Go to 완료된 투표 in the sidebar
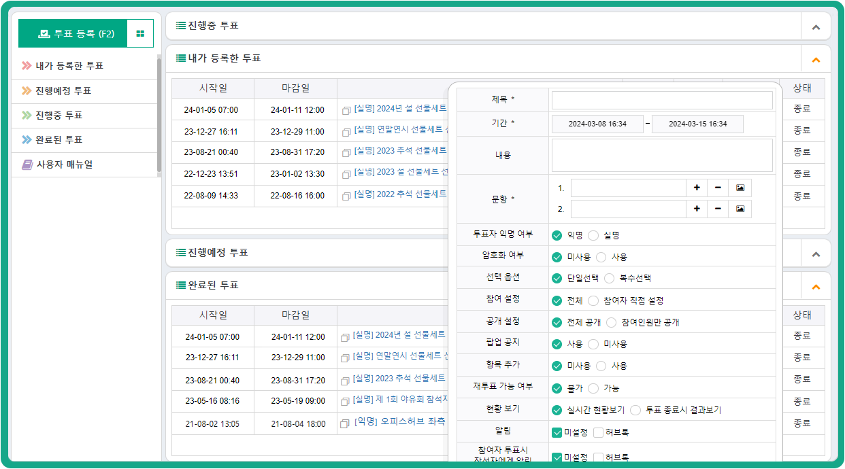The width and height of the screenshot is (845, 469). [59, 139]
